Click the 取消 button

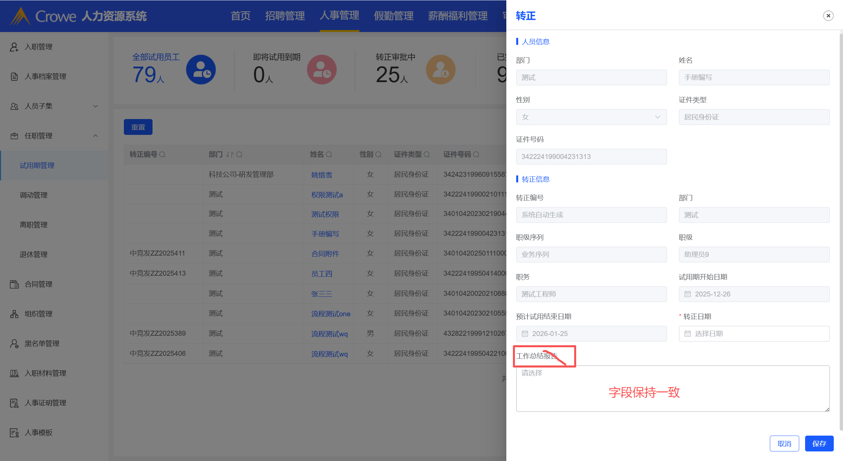pyautogui.click(x=784, y=444)
